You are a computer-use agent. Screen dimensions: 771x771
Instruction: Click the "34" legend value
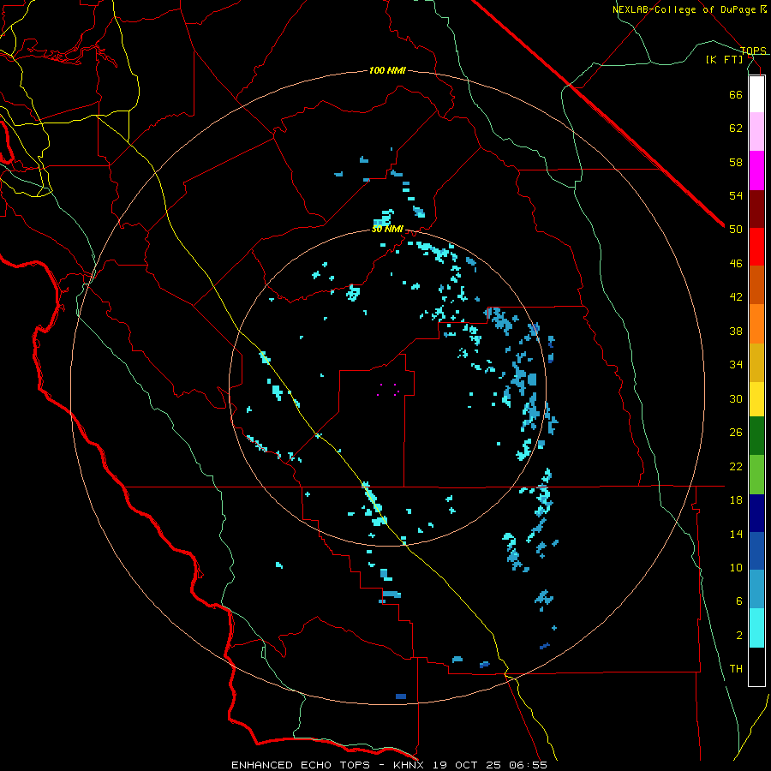pyautogui.click(x=736, y=365)
